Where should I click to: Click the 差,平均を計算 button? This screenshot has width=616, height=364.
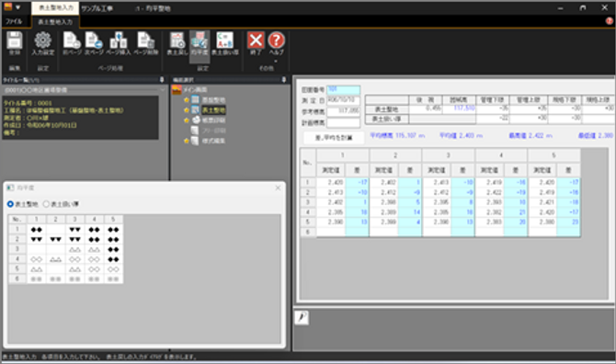click(x=334, y=138)
